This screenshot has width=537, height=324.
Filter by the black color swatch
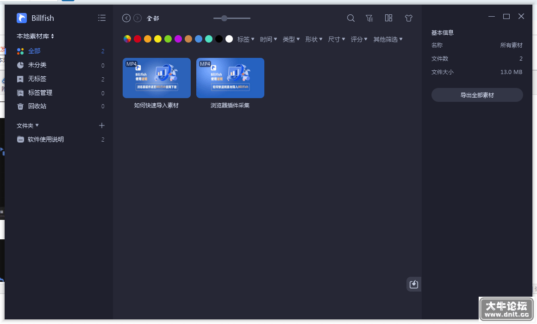click(219, 39)
